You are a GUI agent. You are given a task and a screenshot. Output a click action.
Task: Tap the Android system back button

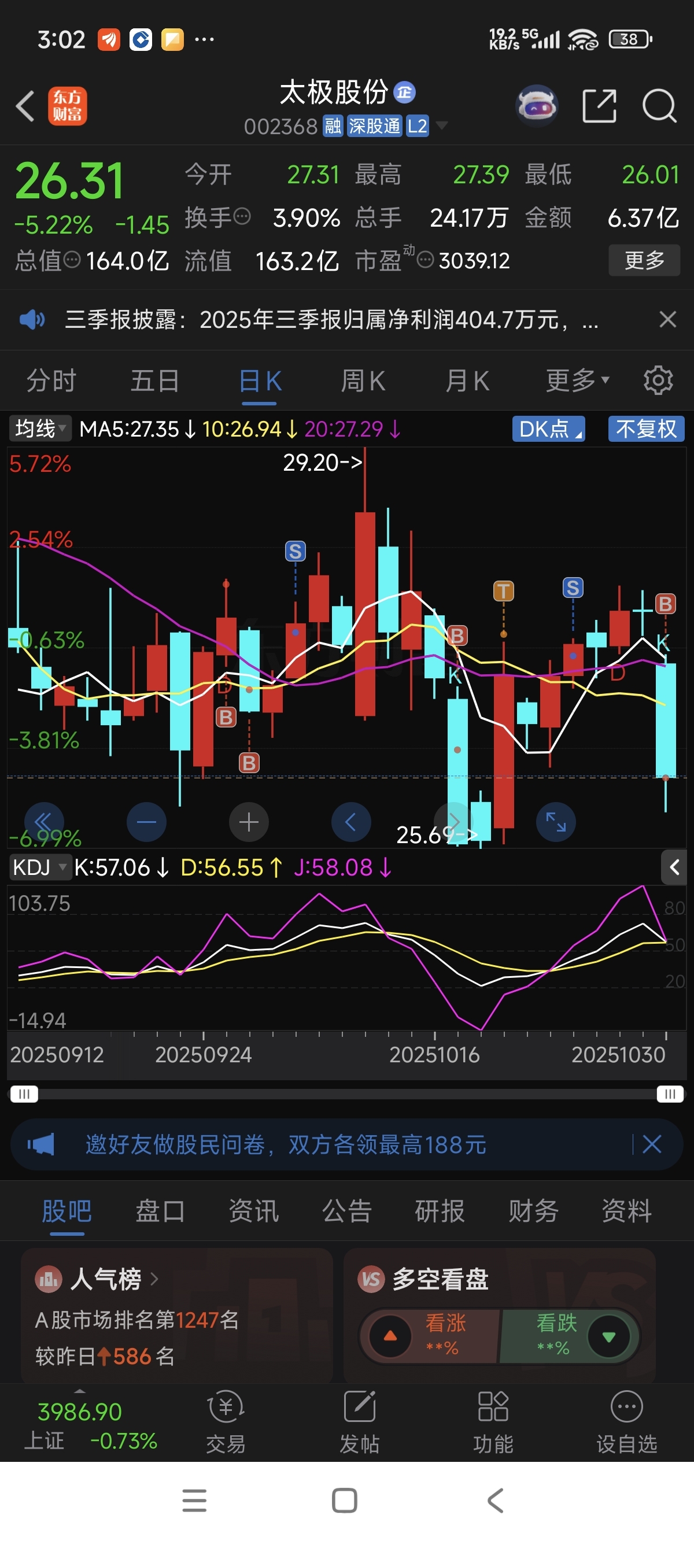[496, 1501]
